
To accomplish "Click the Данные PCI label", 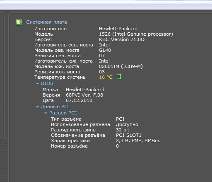I will click(x=55, y=107).
